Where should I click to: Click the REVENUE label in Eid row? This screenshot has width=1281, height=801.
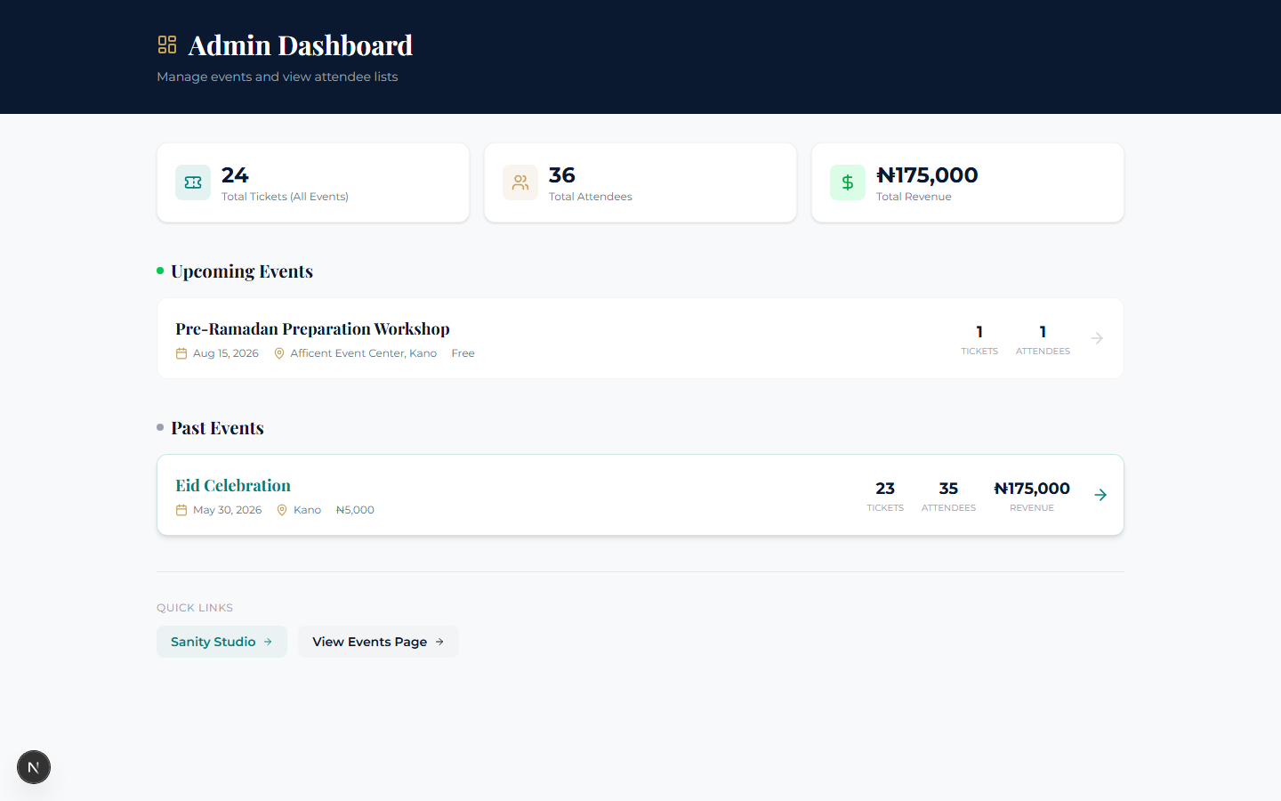click(1032, 508)
